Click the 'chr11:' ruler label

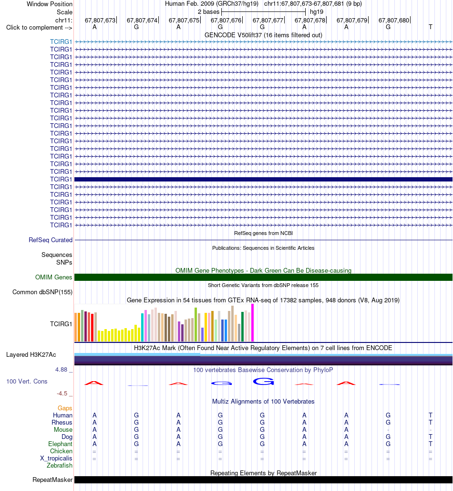(x=64, y=21)
